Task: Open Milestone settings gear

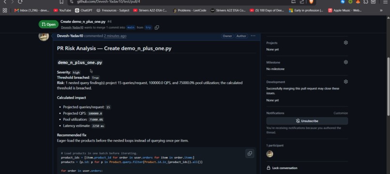Action: pyautogui.click(x=346, y=62)
